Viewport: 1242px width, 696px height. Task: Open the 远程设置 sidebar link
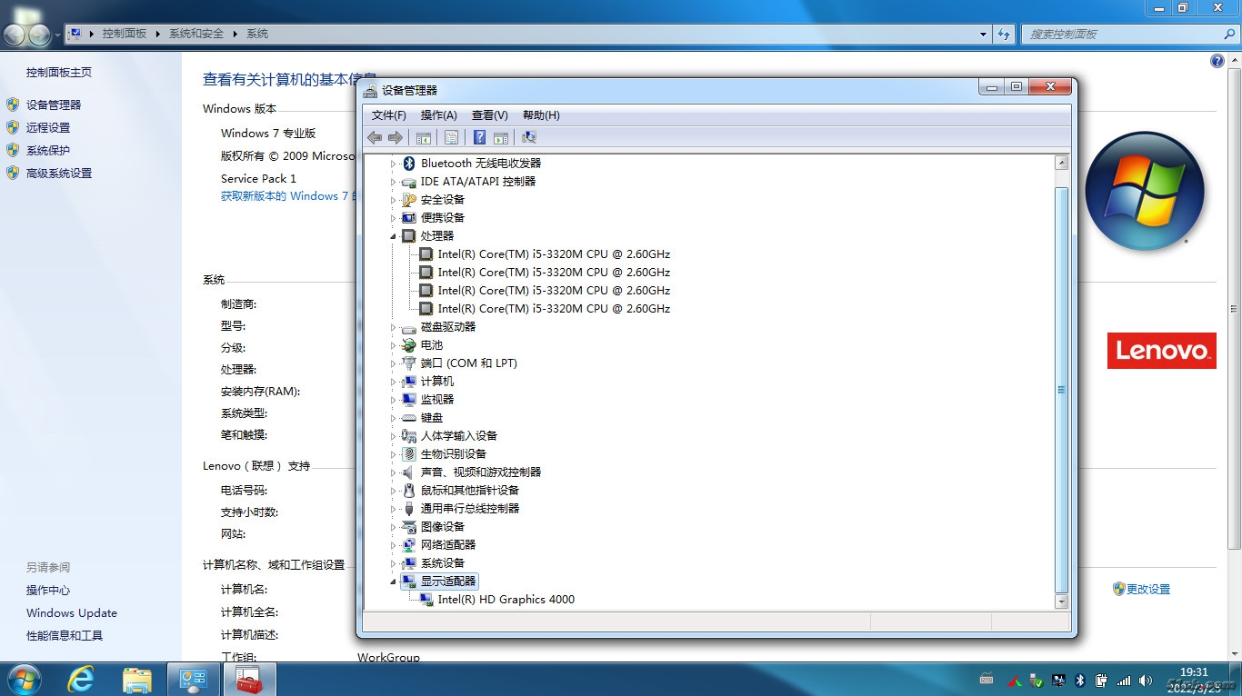click(48, 128)
